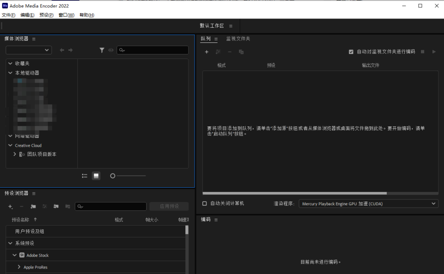Open the 预设(P) menu
444x274 pixels.
(x=47, y=15)
